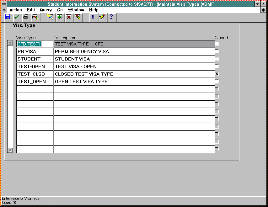Open the window control menu in title bar
The image size is (268, 207).
[4, 4]
